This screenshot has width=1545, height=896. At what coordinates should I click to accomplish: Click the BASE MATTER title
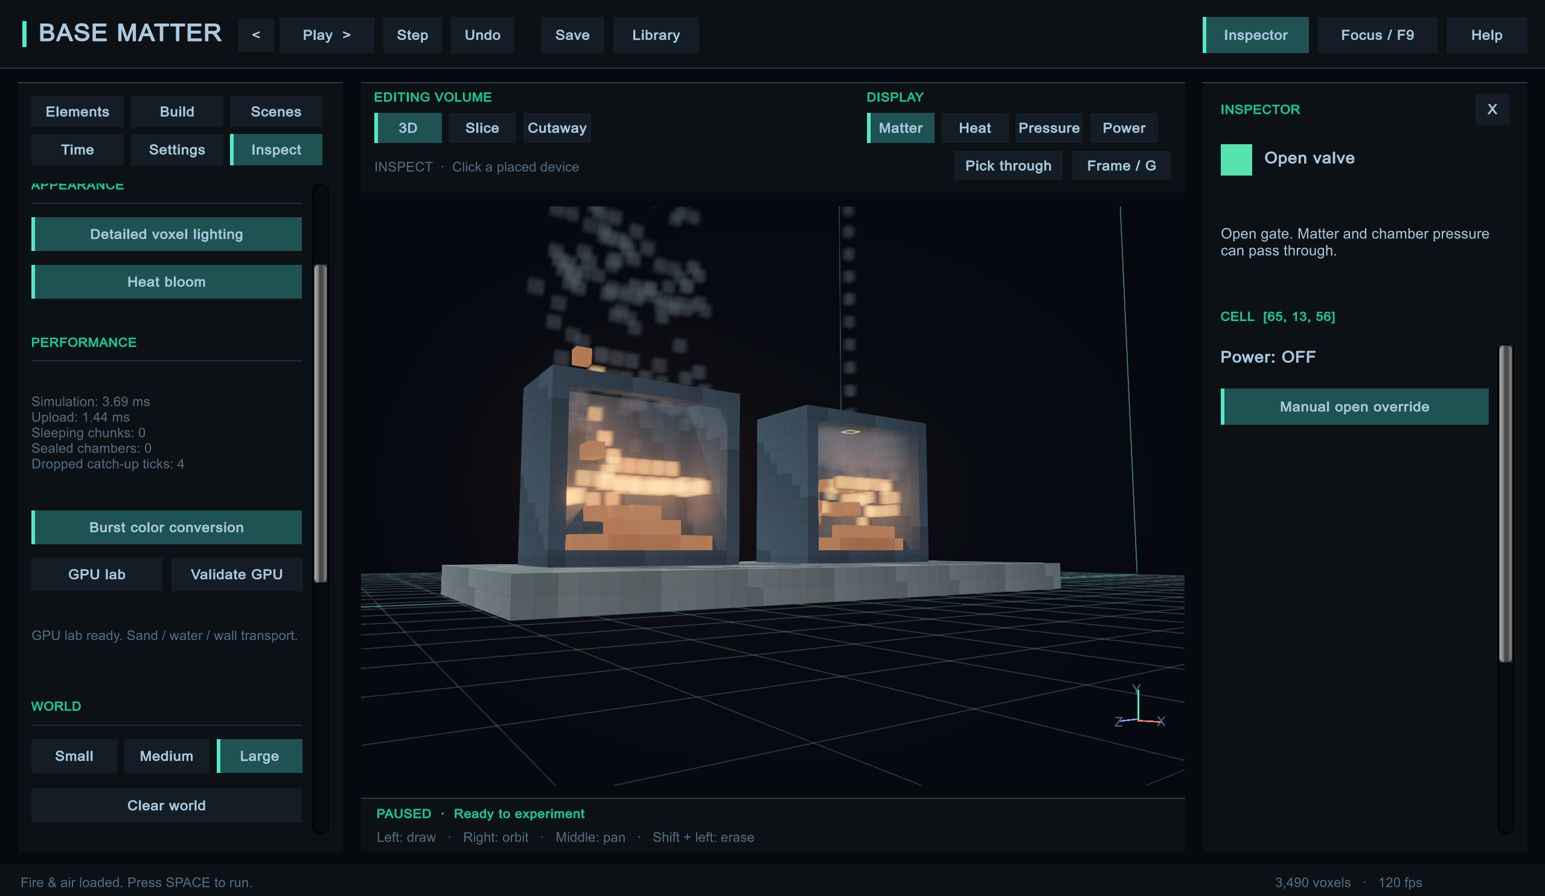(130, 33)
